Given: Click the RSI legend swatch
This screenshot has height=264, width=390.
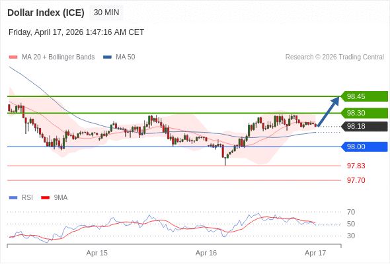Looking at the screenshot, I should point(13,198).
